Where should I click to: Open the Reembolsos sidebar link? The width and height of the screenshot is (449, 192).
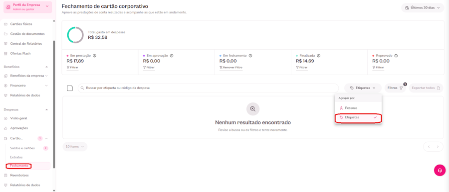pyautogui.click(x=19, y=175)
